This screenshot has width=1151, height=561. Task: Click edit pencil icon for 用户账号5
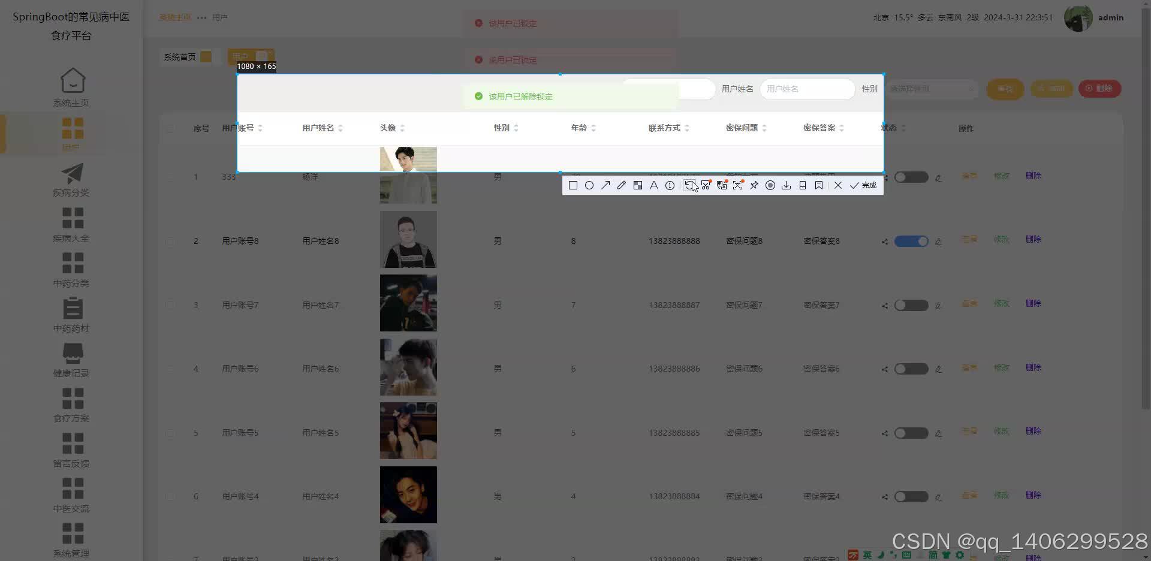point(939,433)
